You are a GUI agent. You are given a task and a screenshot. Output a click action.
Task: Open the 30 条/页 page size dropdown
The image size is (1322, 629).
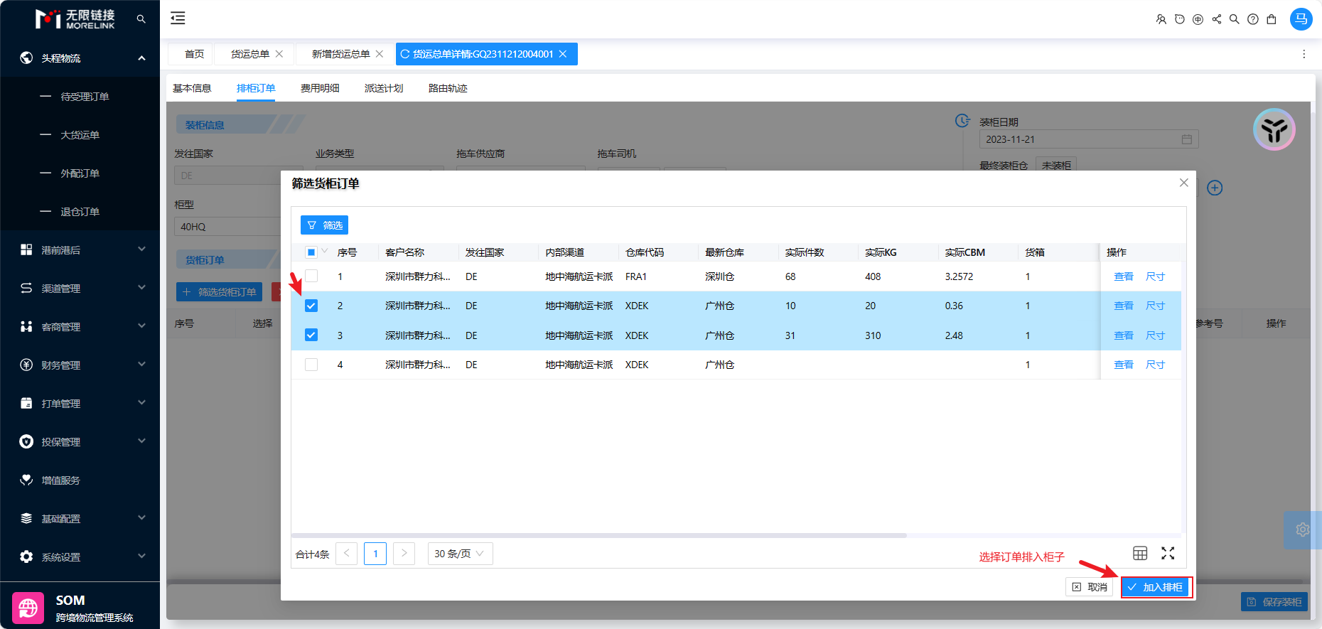tap(460, 554)
